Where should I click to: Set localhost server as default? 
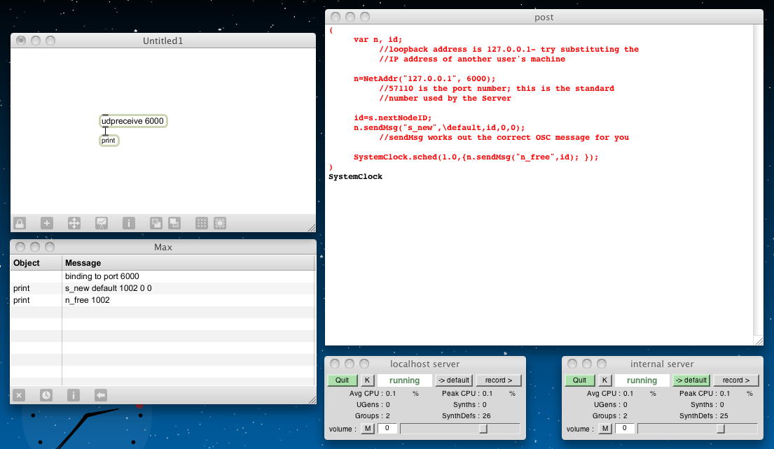point(453,380)
